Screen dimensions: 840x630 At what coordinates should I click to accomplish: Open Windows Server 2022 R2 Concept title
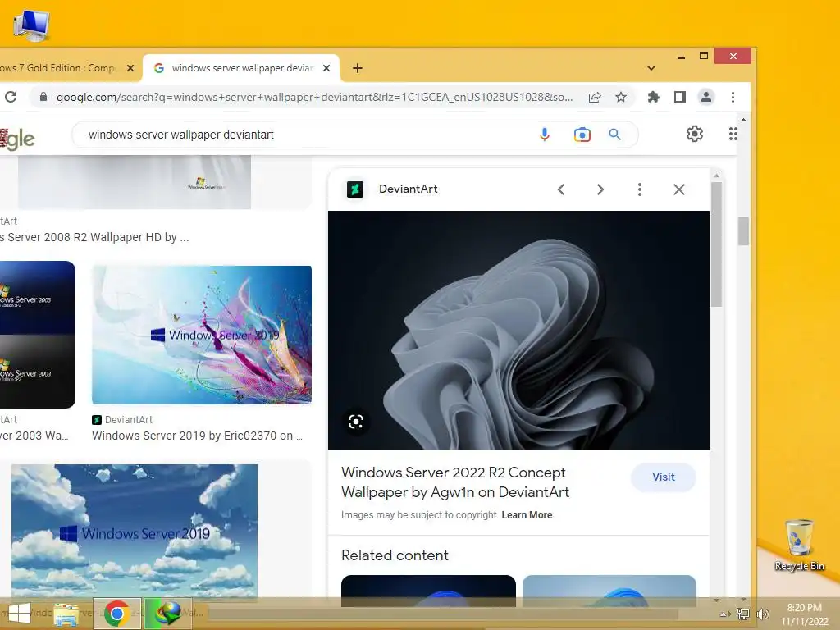pyautogui.click(x=454, y=482)
